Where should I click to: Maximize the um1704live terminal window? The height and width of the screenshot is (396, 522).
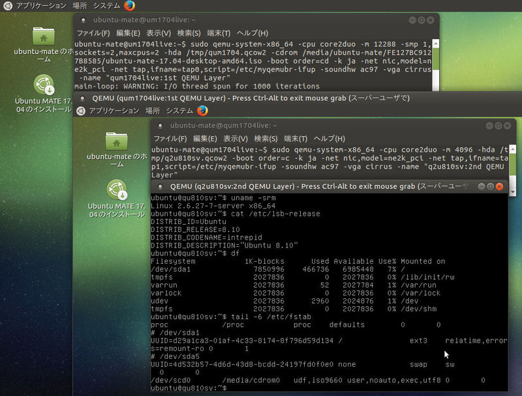pyautogui.click(x=421, y=20)
